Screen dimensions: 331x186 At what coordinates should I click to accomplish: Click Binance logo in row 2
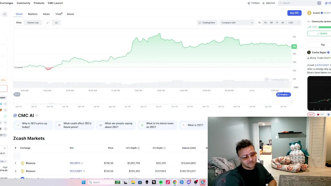pyautogui.click(x=22, y=171)
